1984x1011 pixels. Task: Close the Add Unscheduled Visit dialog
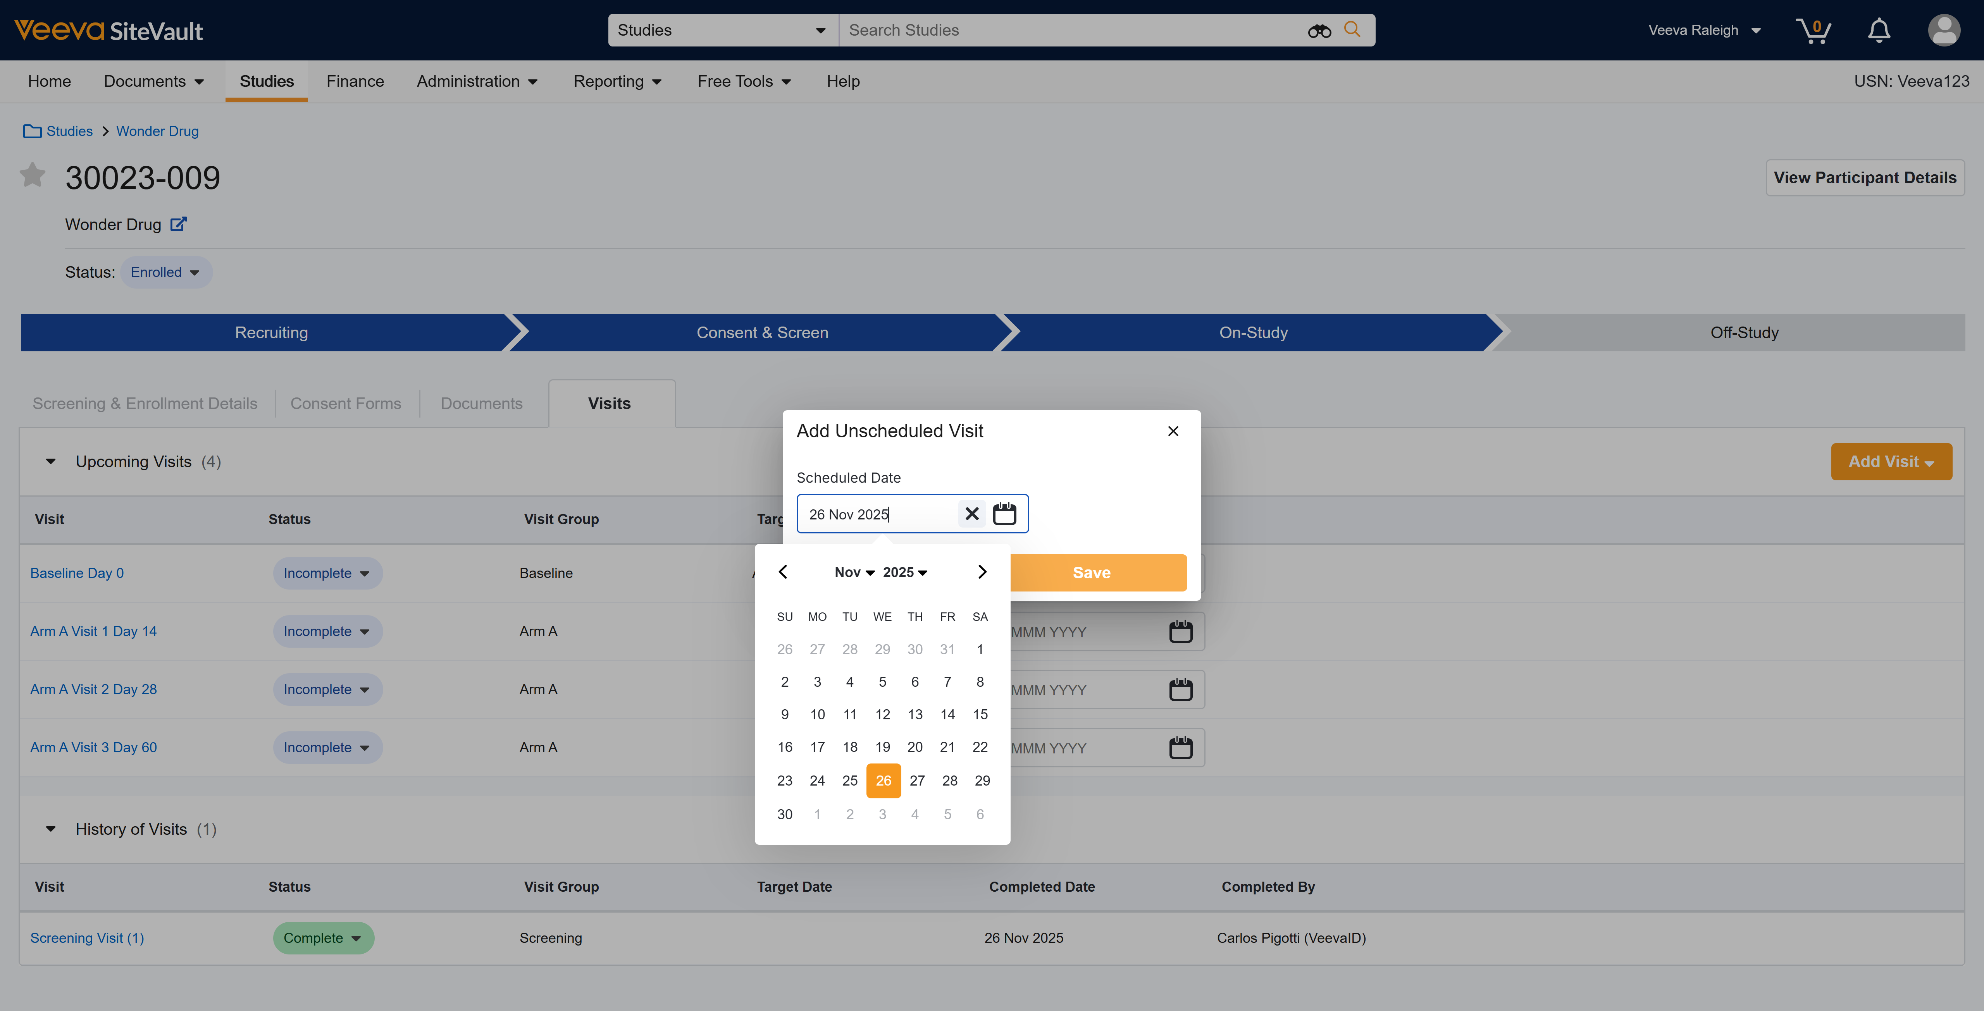click(1173, 431)
